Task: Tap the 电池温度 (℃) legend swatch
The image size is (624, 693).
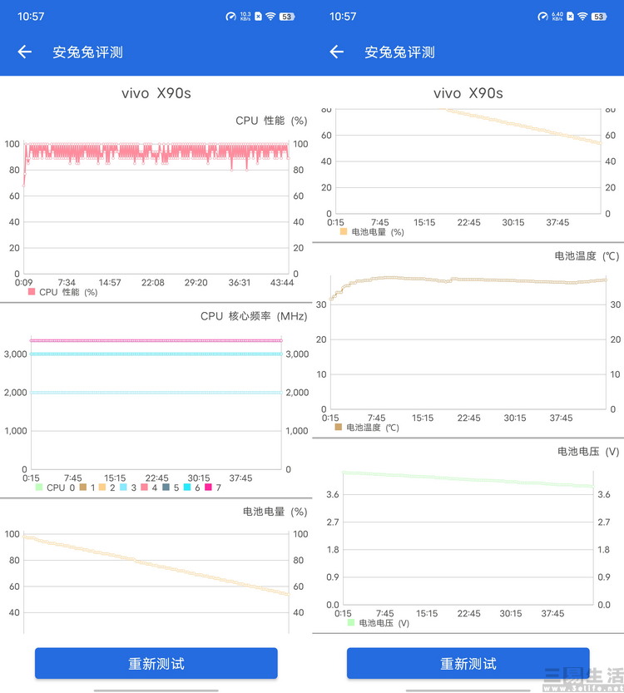Action: [339, 427]
